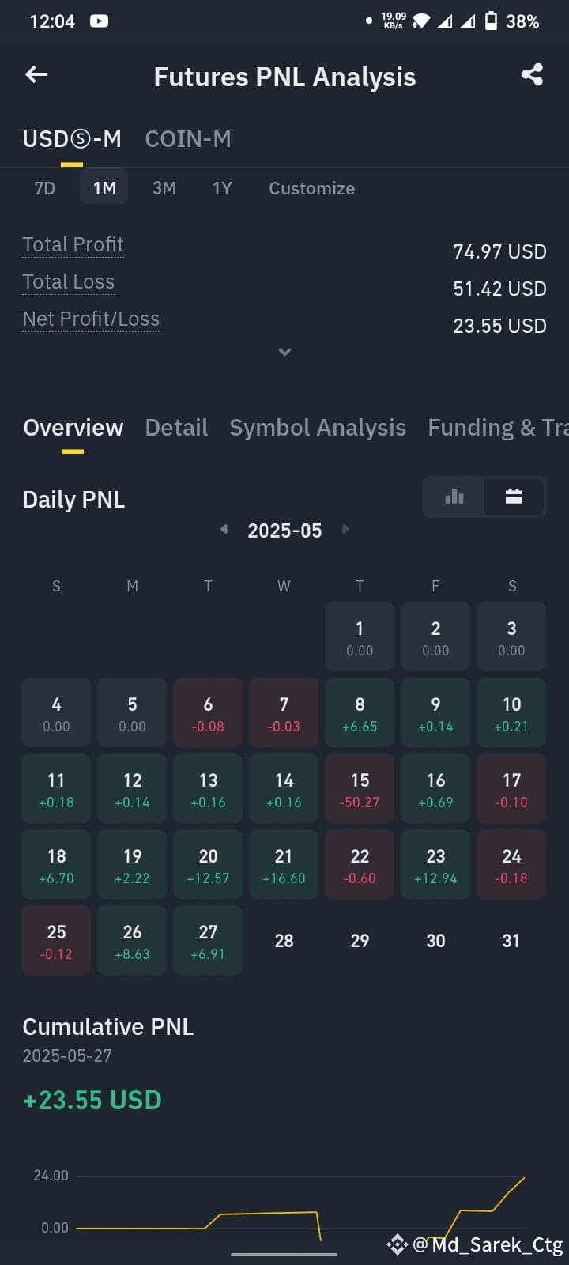
Task: Tap the share icon
Action: point(532,75)
